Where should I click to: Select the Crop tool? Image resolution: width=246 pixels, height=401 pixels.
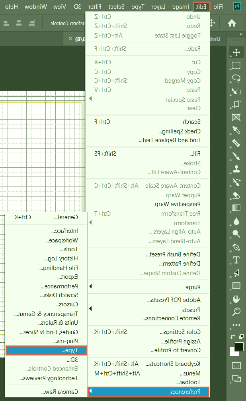(236, 104)
